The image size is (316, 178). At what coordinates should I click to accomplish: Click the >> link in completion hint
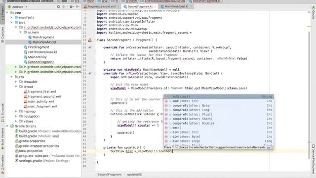269,147
